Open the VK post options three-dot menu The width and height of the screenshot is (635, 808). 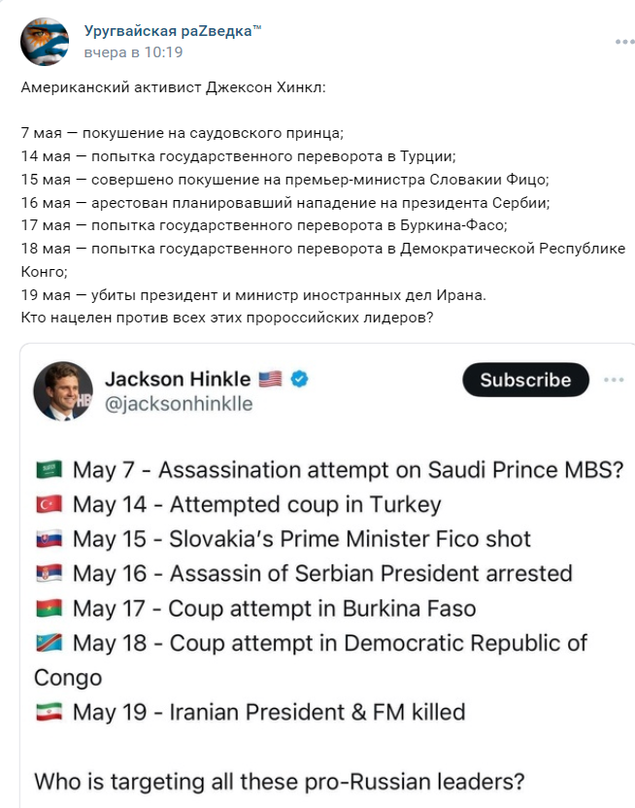623,43
